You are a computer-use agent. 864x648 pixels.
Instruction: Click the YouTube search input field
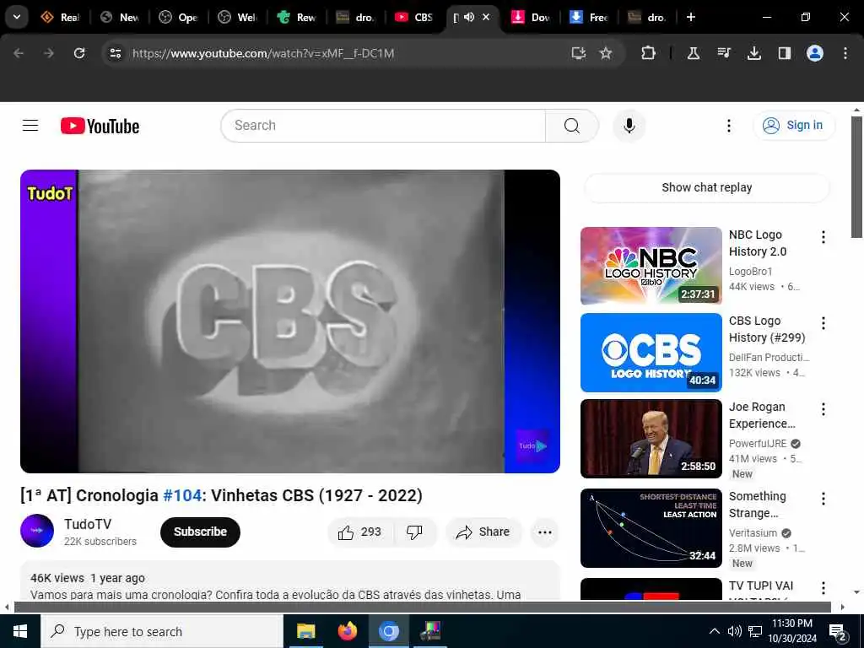(383, 126)
